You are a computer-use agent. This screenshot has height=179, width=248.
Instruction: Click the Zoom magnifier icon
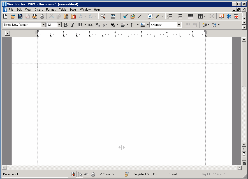[103, 16]
